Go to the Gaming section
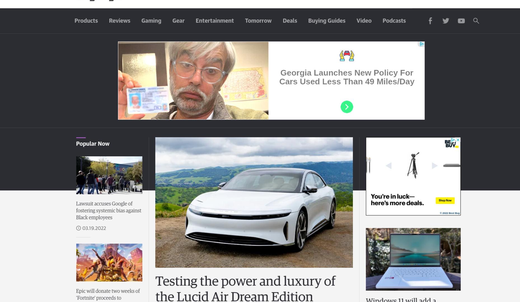 pyautogui.click(x=151, y=21)
